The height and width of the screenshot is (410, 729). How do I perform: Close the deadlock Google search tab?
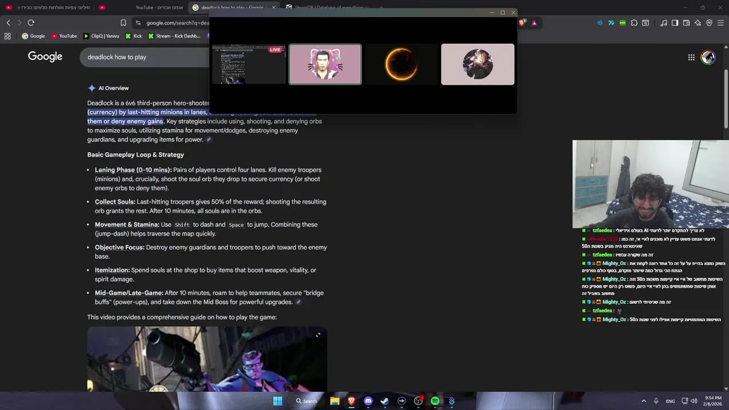coord(274,7)
